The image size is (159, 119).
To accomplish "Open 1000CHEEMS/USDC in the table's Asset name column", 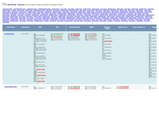I will click(x=11, y=87).
